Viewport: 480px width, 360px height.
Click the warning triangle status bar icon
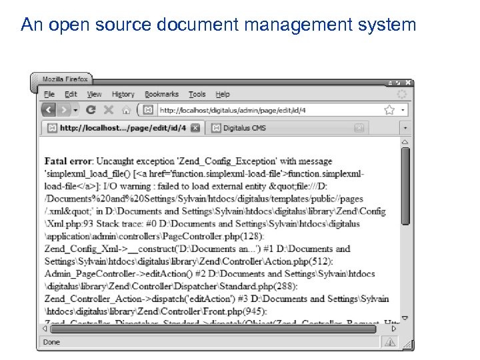tap(390, 342)
